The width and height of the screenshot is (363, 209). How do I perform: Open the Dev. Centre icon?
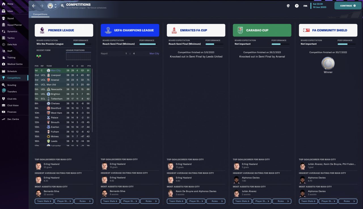pos(4,119)
